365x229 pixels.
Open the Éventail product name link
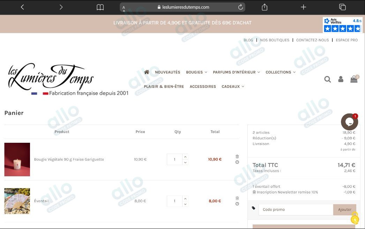[x=42, y=201]
